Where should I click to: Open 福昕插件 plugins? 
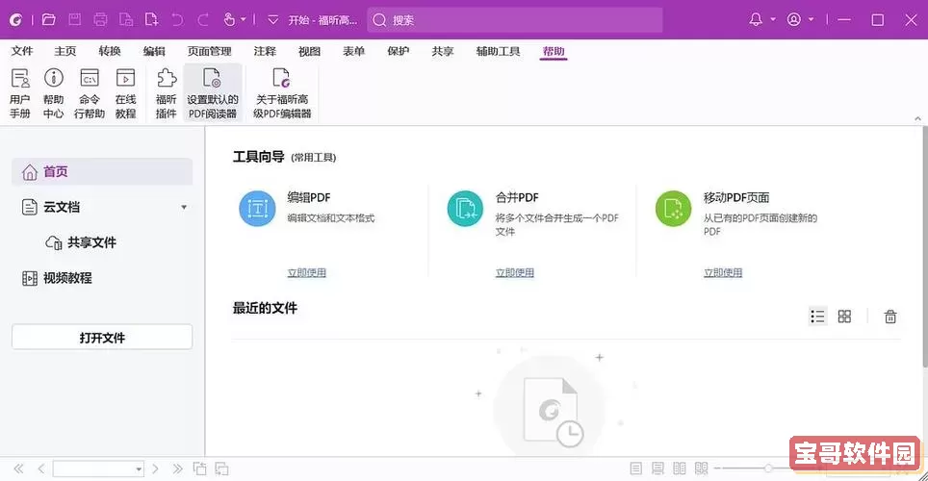click(x=167, y=93)
